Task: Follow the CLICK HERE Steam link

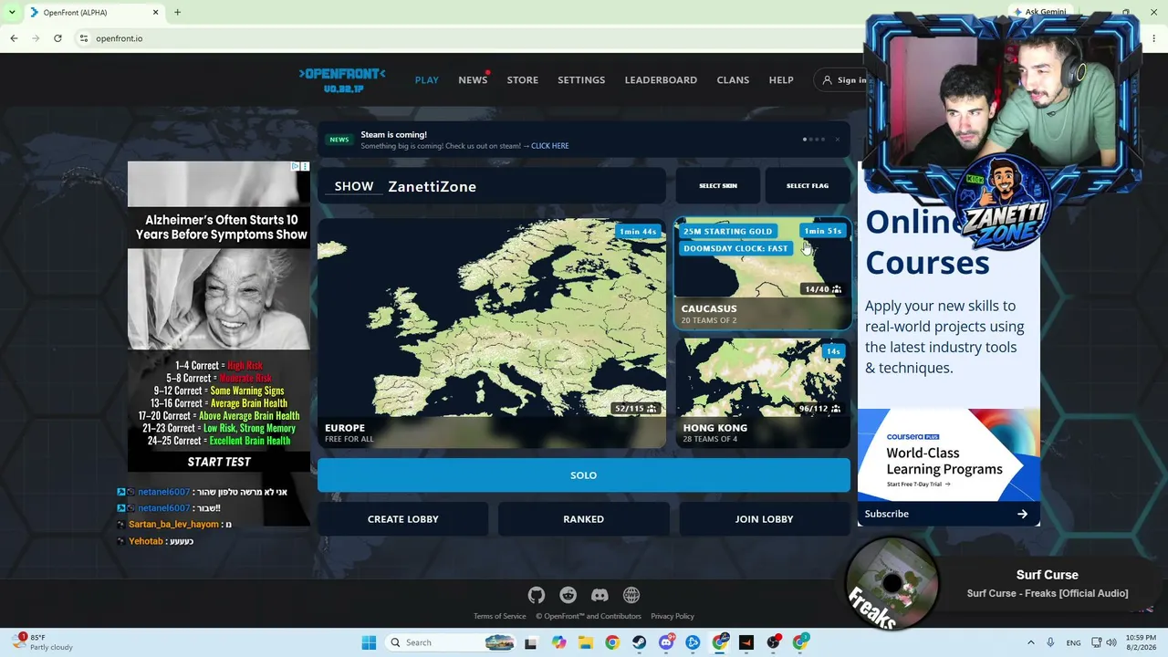Action: click(x=549, y=146)
